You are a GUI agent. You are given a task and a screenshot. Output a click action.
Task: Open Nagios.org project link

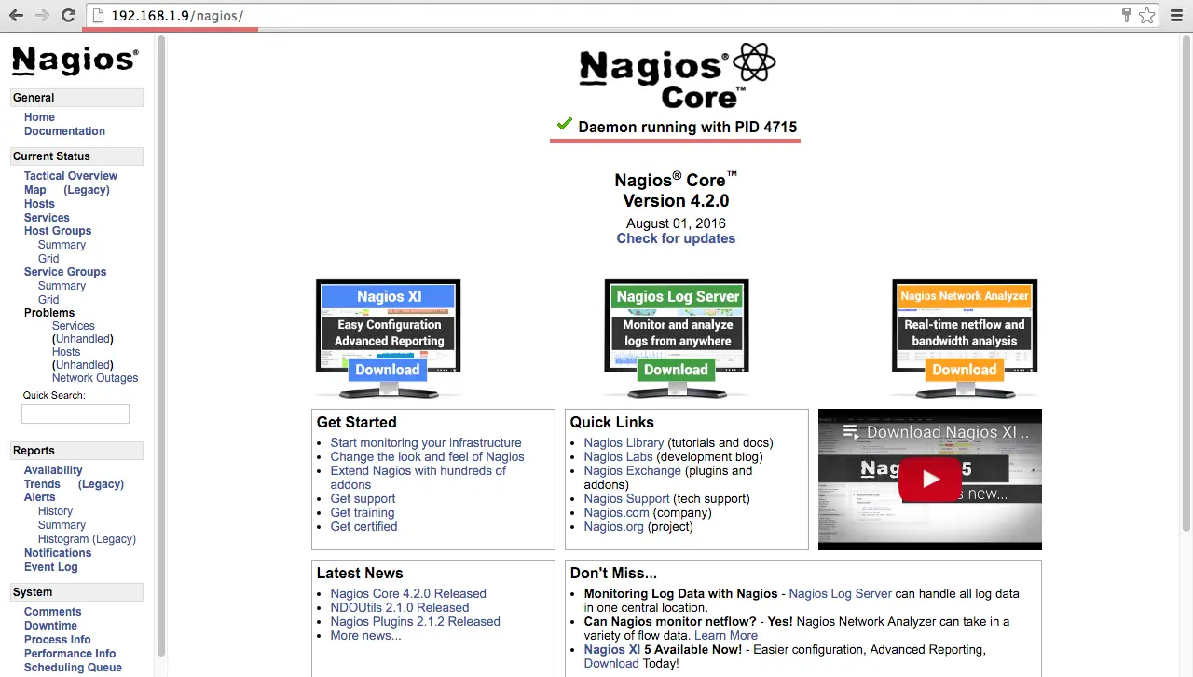[613, 527]
